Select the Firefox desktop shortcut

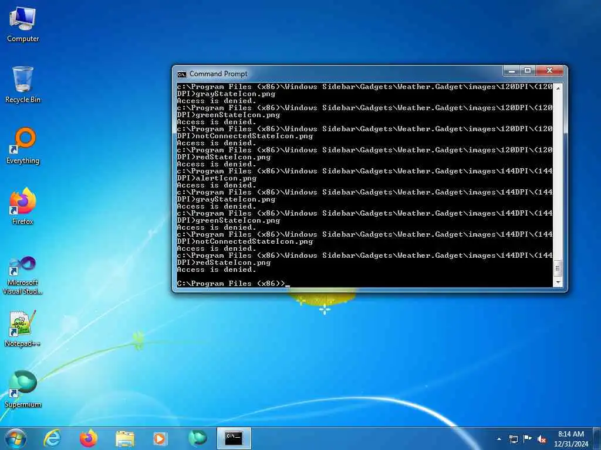[23, 206]
